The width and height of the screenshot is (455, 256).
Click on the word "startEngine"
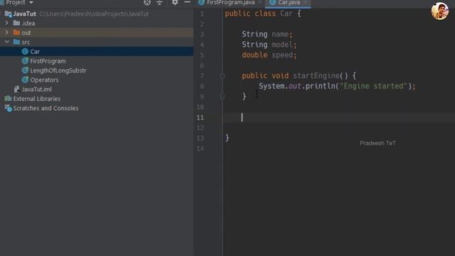(x=316, y=76)
